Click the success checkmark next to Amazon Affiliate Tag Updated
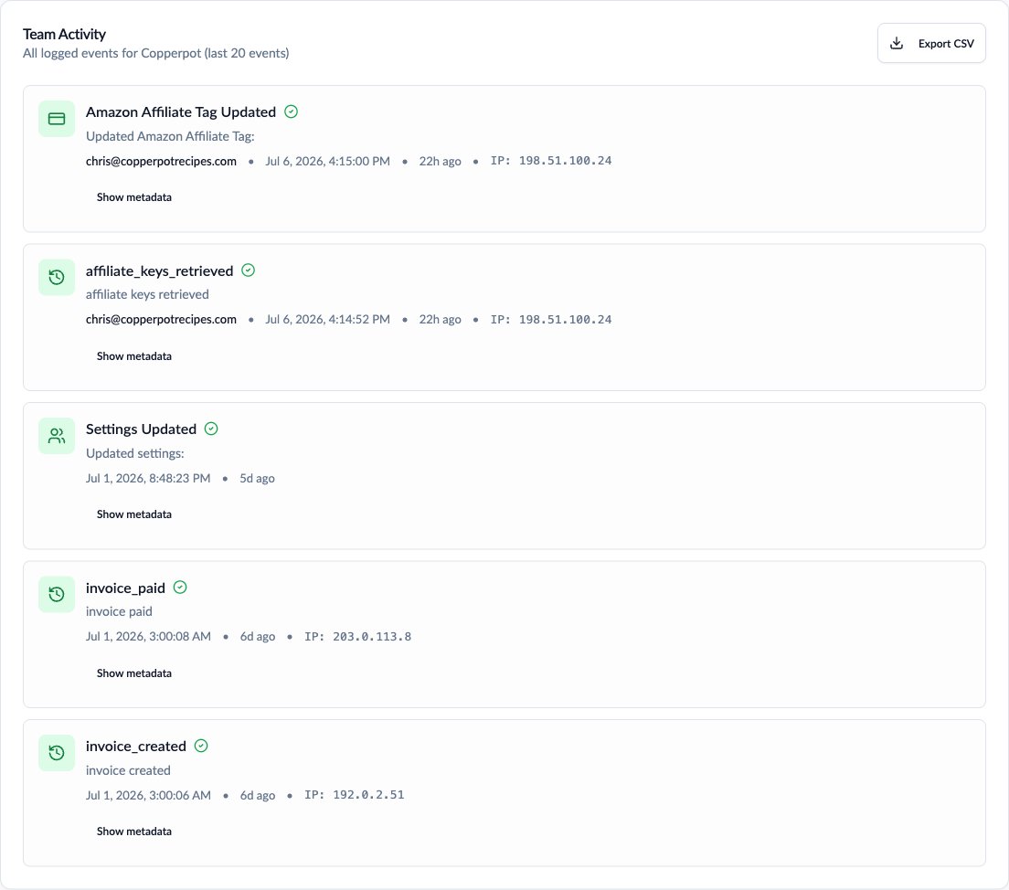1009x890 pixels. pos(291,112)
